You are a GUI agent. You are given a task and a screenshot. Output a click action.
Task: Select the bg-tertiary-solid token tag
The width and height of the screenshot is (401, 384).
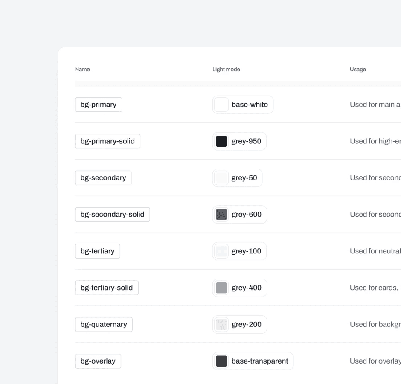pos(107,288)
